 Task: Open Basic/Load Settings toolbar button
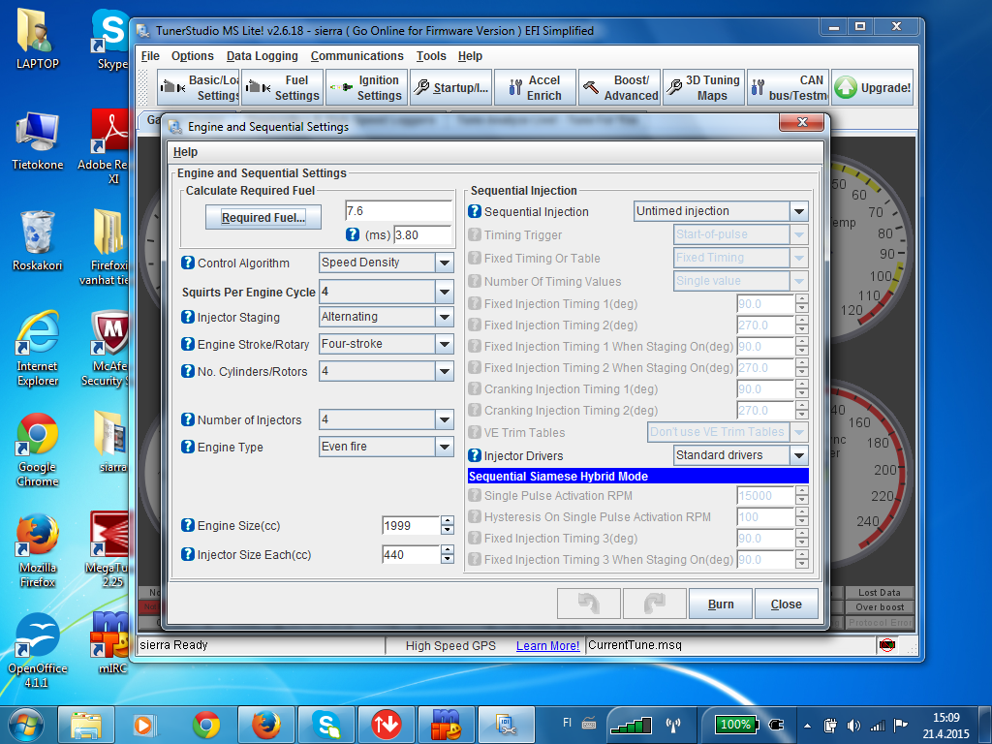(198, 87)
